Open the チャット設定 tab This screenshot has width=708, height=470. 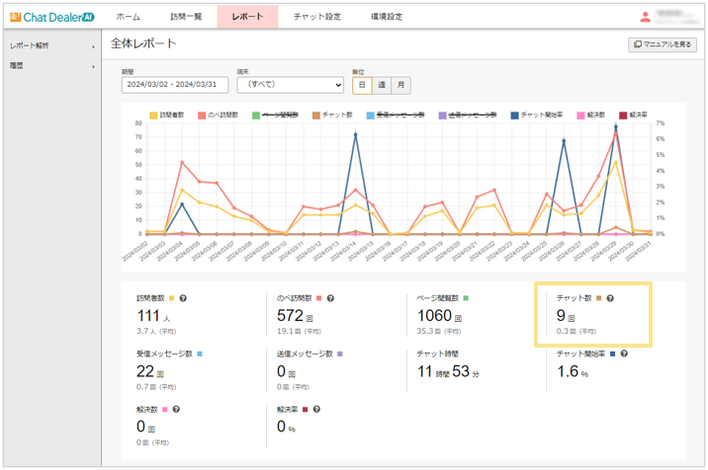click(x=317, y=17)
